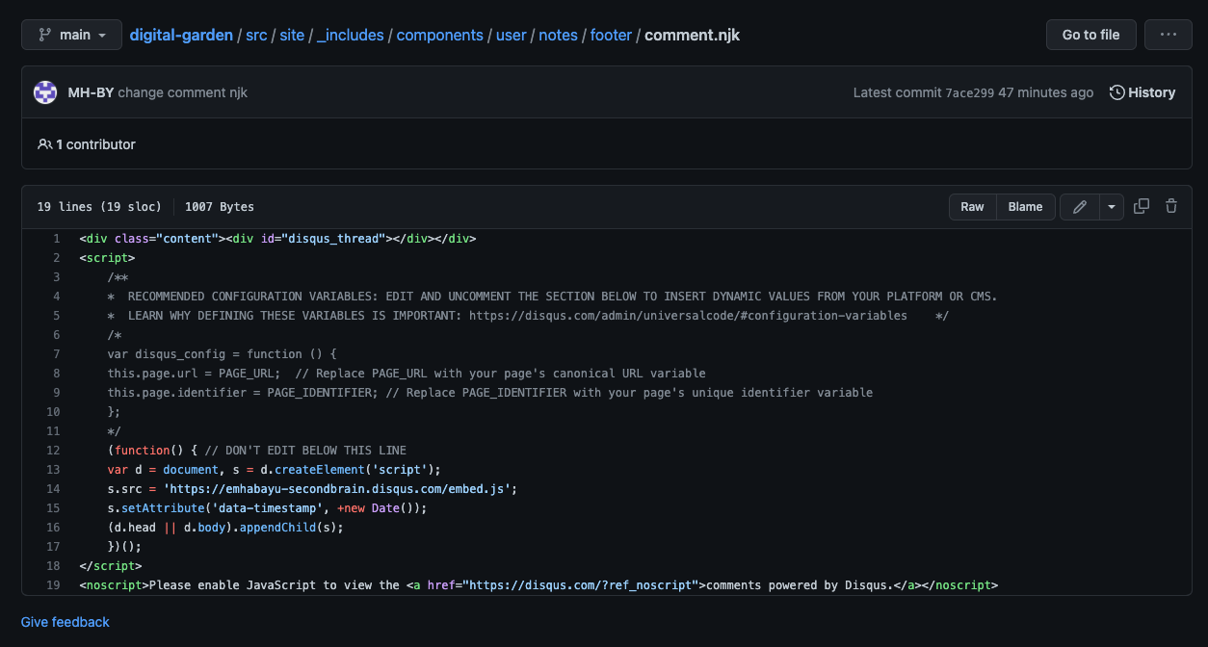Open the footer folder breadcrumb
Screen dimensions: 1208x647
pos(611,35)
